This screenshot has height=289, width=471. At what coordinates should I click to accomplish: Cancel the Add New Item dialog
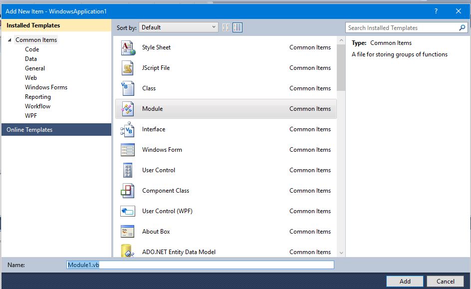(x=445, y=281)
